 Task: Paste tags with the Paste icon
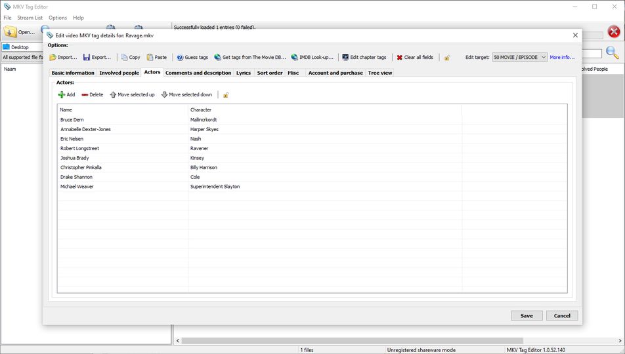click(150, 57)
